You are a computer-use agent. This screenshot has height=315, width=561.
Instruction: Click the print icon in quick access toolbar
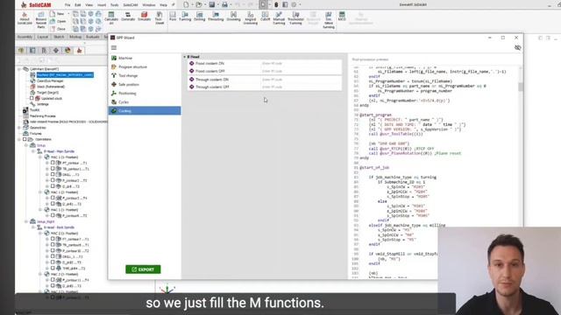point(224,4)
